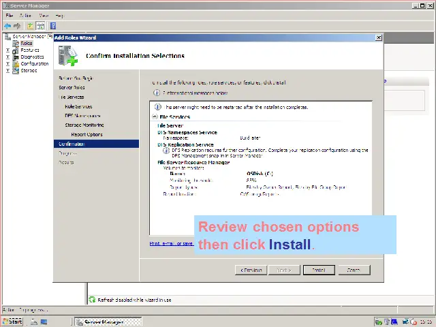436x327 pixels.
Task: Click the blue Back arrow in toolbar
Action: (7, 26)
